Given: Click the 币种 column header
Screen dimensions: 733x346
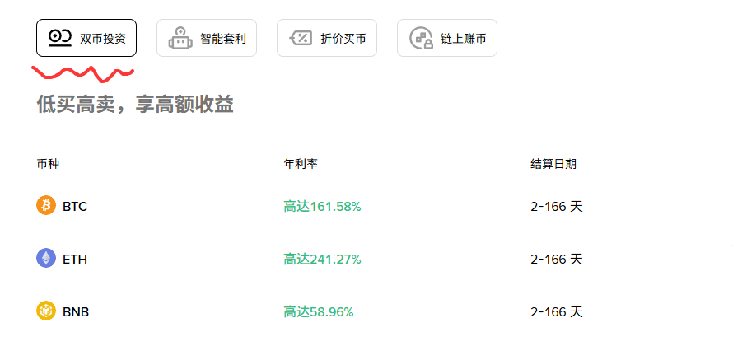Looking at the screenshot, I should click(x=48, y=164).
